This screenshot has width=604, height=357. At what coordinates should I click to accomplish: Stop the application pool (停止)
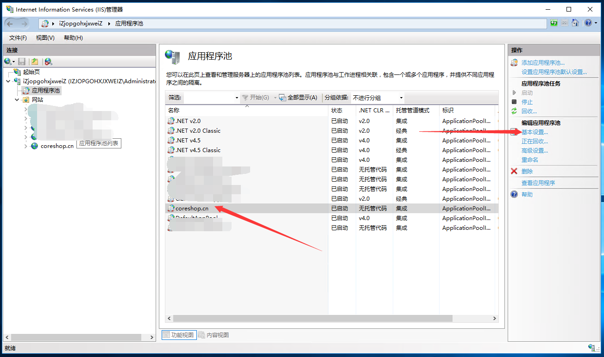click(527, 102)
